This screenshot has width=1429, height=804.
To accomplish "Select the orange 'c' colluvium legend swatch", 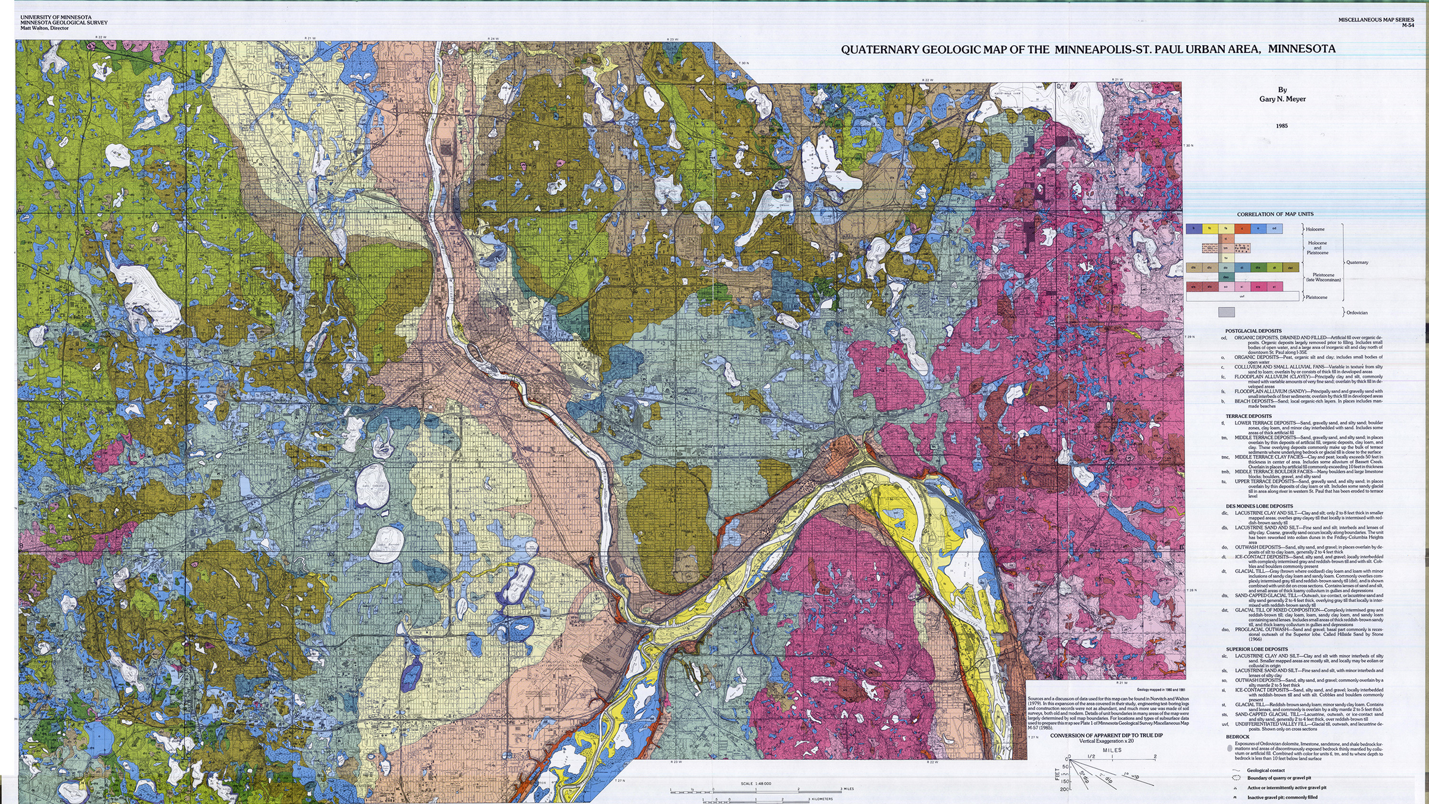I will click(x=1242, y=229).
